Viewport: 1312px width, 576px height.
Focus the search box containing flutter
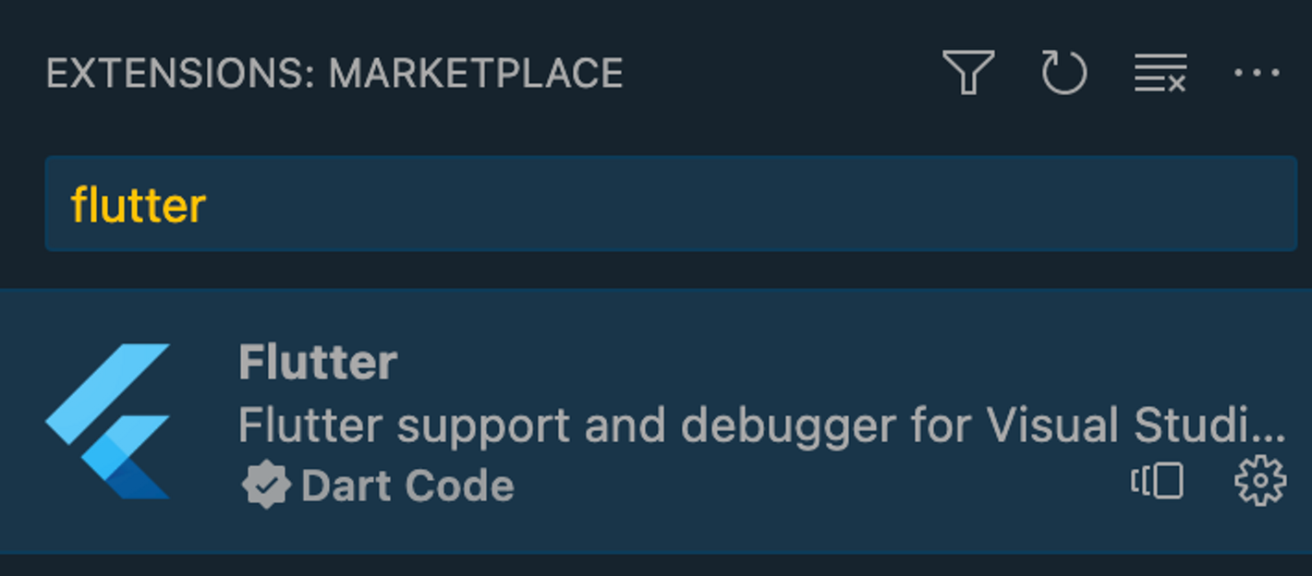671,204
